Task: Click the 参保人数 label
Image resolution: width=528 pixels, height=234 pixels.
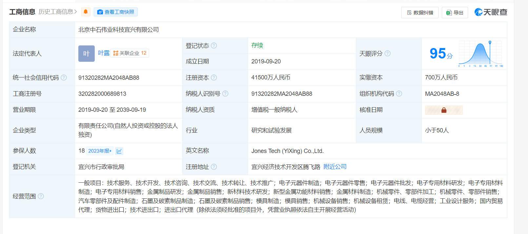Action: coord(25,151)
